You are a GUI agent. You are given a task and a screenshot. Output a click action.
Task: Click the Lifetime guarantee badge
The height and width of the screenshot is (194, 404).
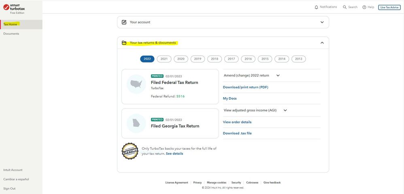(130, 151)
